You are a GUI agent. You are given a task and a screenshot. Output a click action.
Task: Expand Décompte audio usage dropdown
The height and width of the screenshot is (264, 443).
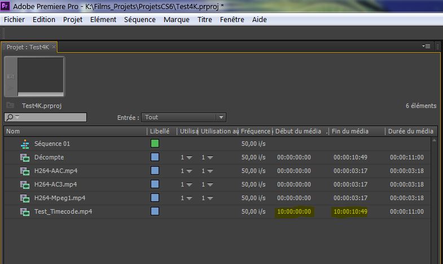point(210,158)
